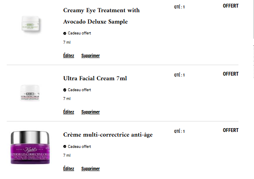Edit the Ultra Facial Cream 7ml item
Viewport: 254px width, 179px height.
[x=68, y=112]
